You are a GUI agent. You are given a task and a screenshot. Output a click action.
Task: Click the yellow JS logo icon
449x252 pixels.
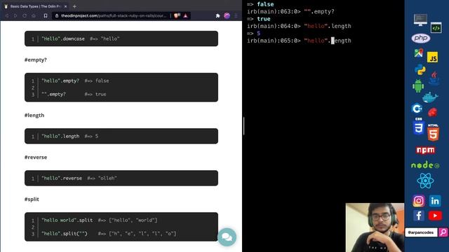(432, 57)
